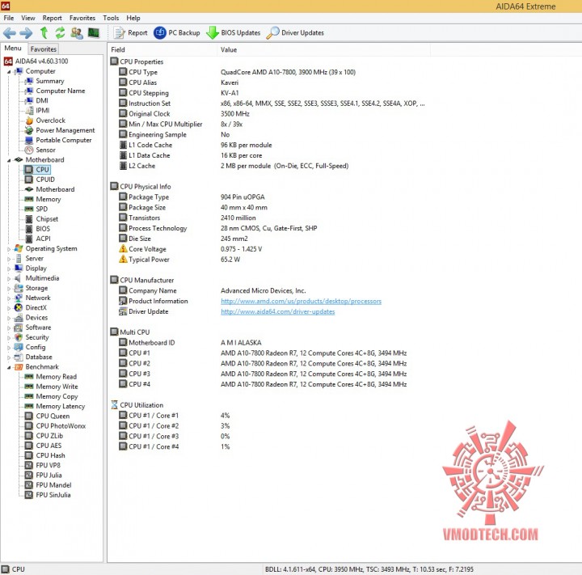This screenshot has width=582, height=575.
Task: Select the CPU Type row
Action: tap(238, 72)
